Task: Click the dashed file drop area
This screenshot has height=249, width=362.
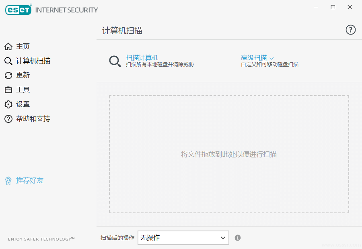Action: (x=229, y=154)
